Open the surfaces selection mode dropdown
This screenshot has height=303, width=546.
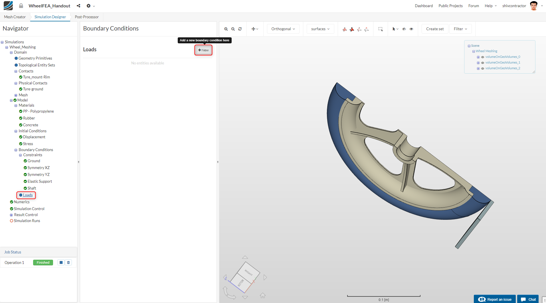[x=320, y=29]
